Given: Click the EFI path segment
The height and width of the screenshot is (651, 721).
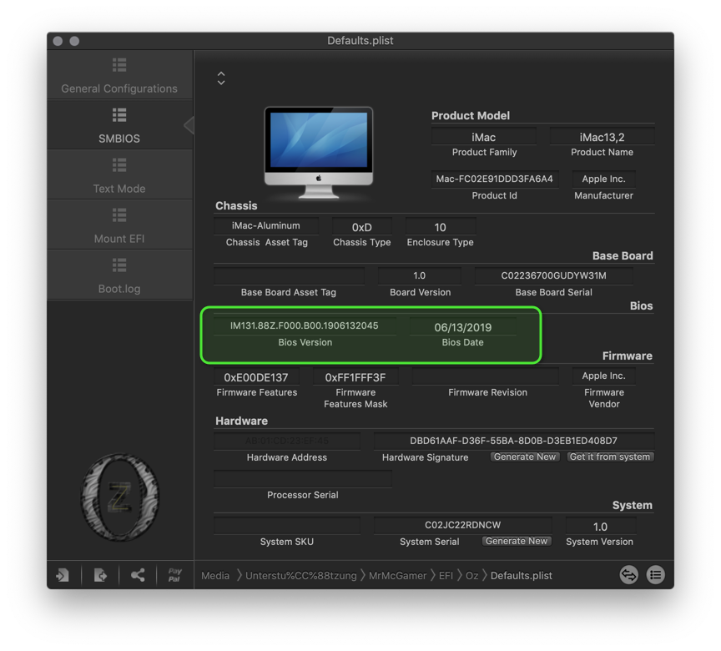Looking at the screenshot, I should point(446,576).
